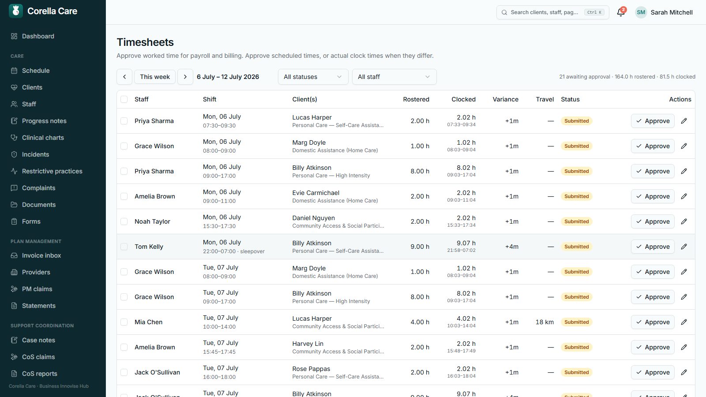Edit Grace Wilson Tue 08:00 timesheet pencil

(684, 272)
